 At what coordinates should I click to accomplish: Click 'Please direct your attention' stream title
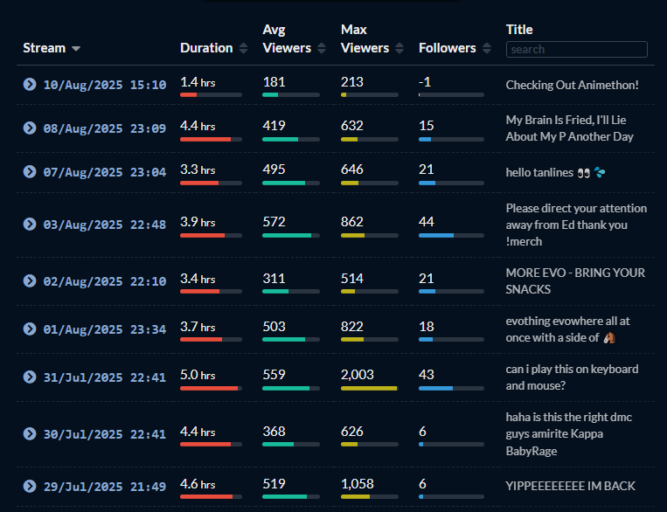pyautogui.click(x=576, y=225)
